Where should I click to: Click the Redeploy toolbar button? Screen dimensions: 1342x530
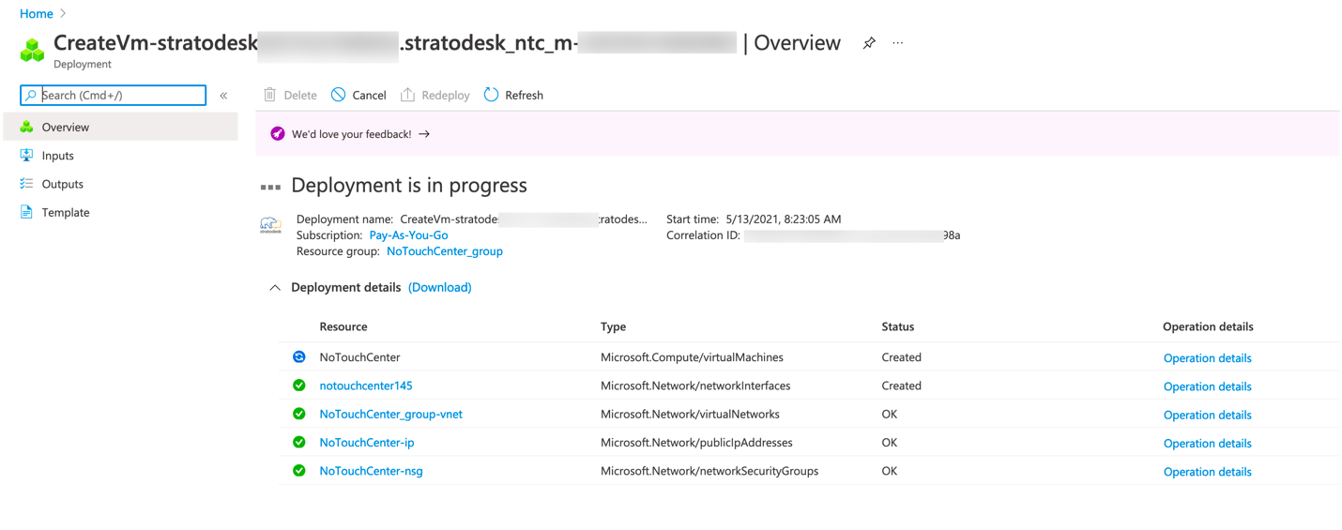click(x=435, y=95)
